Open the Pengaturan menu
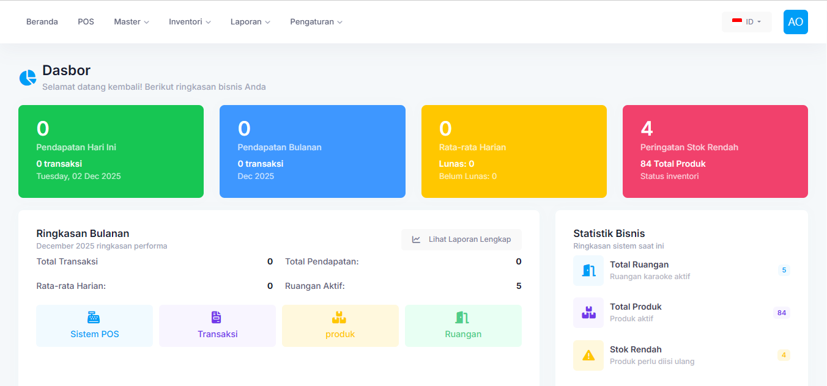Image resolution: width=827 pixels, height=386 pixels. pyautogui.click(x=316, y=22)
